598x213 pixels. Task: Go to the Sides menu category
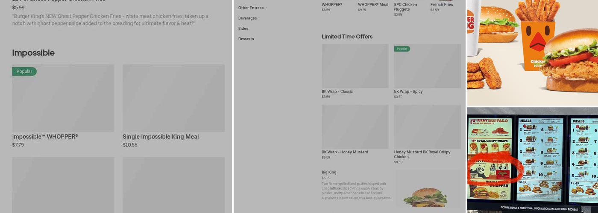tap(243, 29)
